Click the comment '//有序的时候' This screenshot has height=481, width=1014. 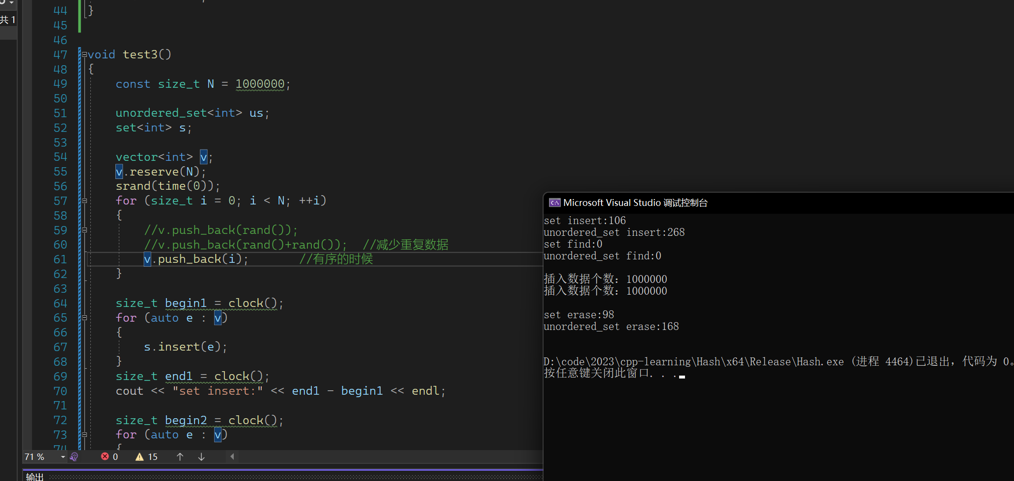(x=336, y=259)
